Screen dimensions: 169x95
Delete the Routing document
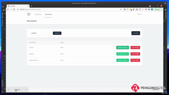pyautogui.click(x=135, y=54)
